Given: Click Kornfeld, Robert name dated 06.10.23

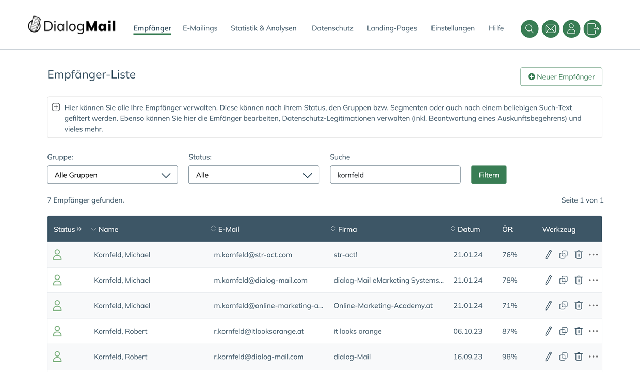Looking at the screenshot, I should click(120, 331).
